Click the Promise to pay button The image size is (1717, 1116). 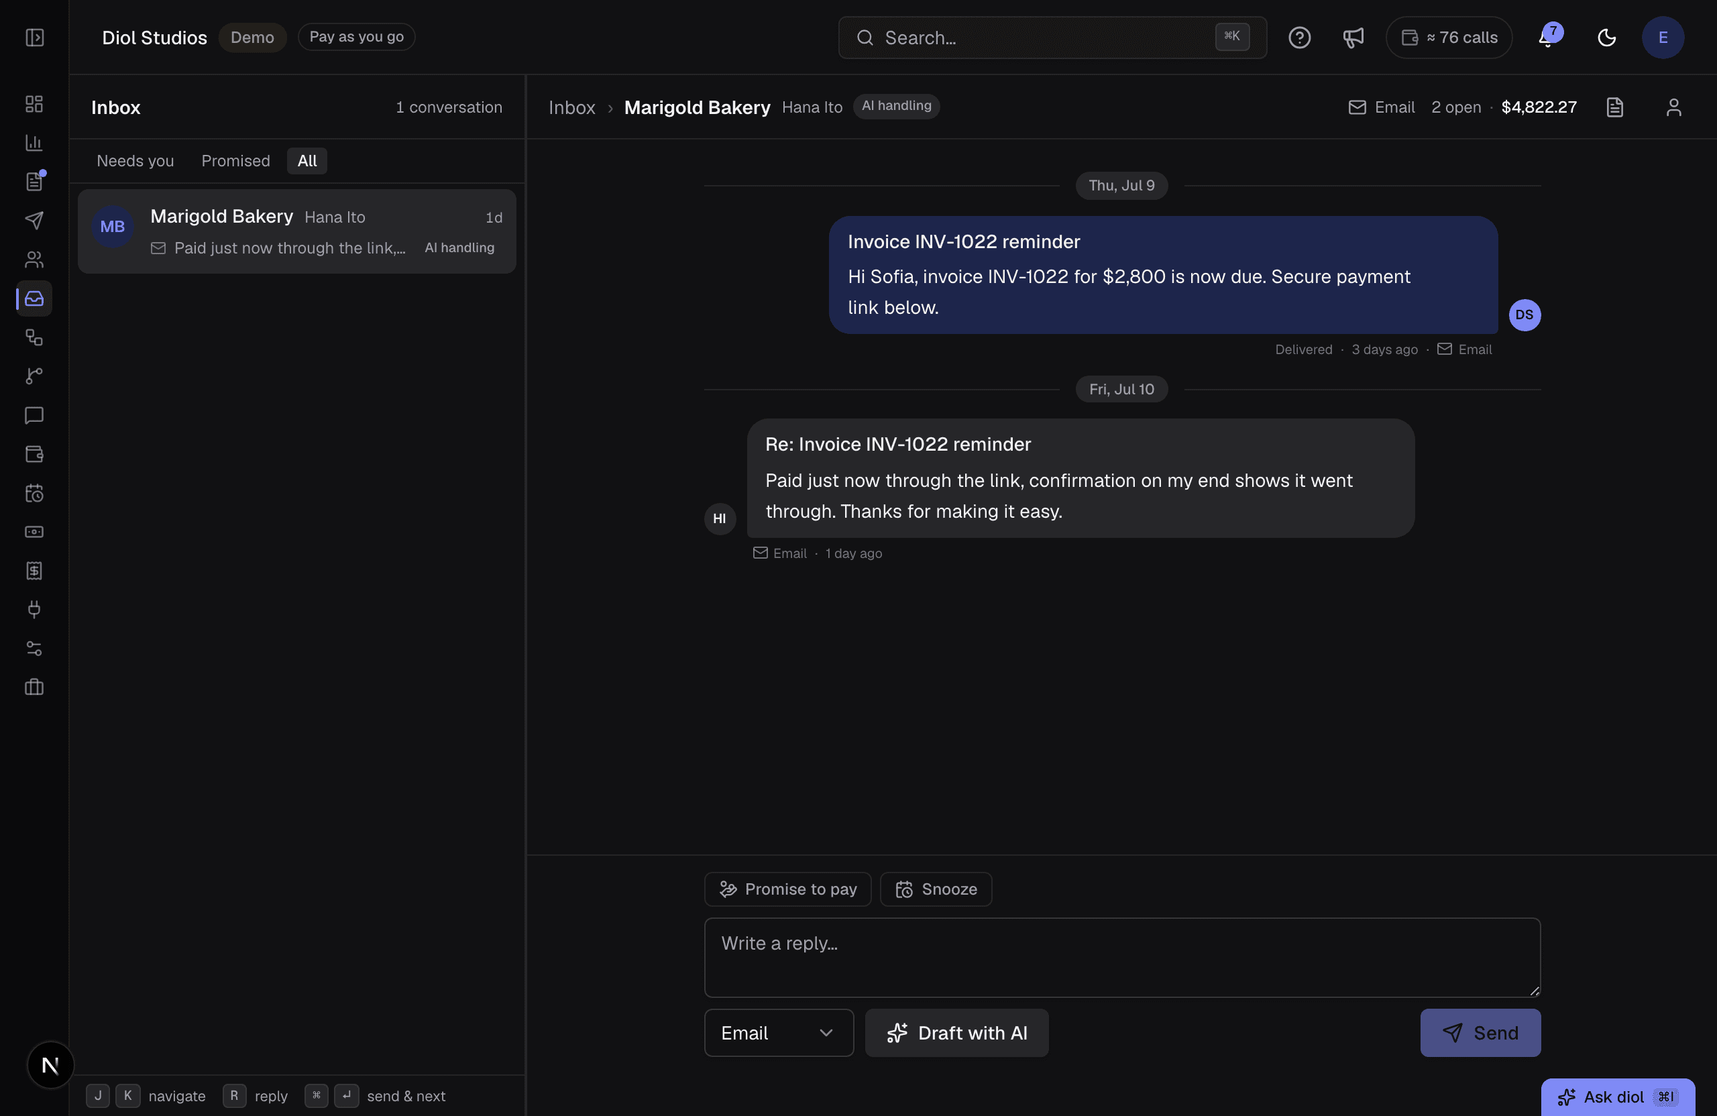point(788,889)
